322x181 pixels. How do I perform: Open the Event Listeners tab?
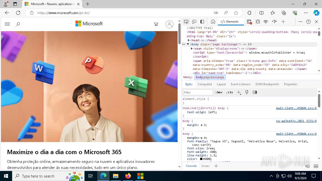click(x=241, y=84)
